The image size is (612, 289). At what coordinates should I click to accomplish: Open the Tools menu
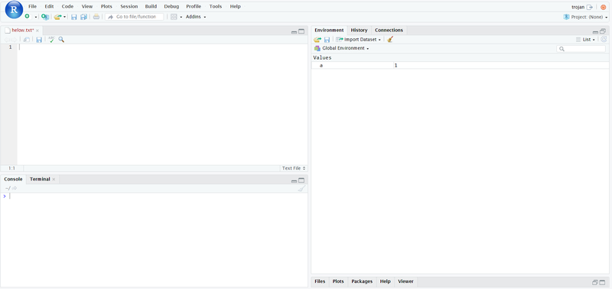216,7
